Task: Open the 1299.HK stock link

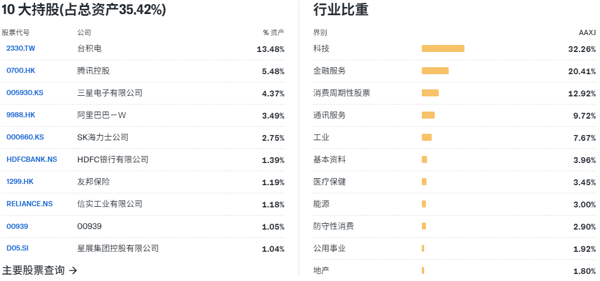Action: 20,182
